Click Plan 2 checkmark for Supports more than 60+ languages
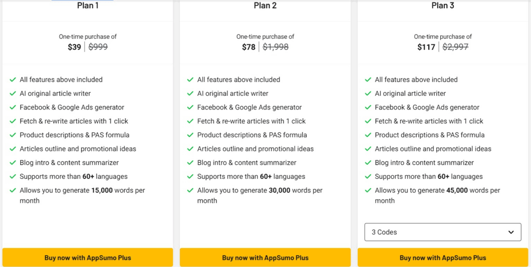This screenshot has width=531, height=267. [190, 177]
